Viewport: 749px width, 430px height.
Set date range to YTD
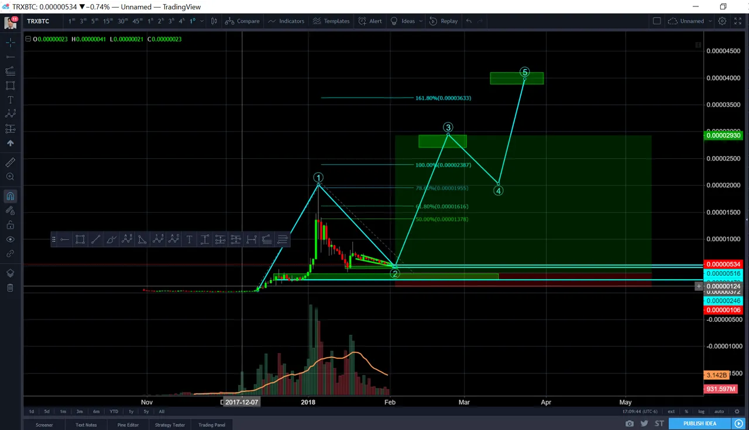pyautogui.click(x=114, y=411)
